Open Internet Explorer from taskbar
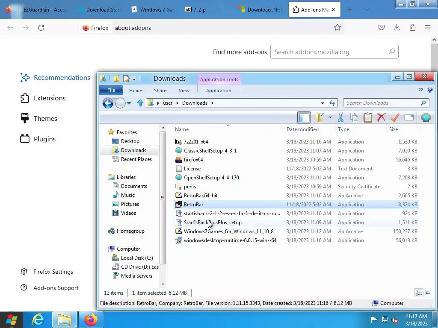 38,319
